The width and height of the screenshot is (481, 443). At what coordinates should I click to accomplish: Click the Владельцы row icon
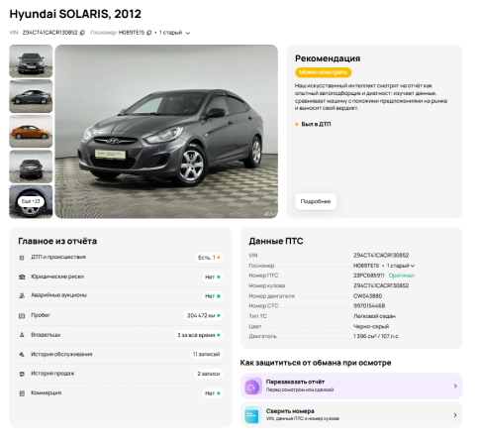pyautogui.click(x=22, y=335)
